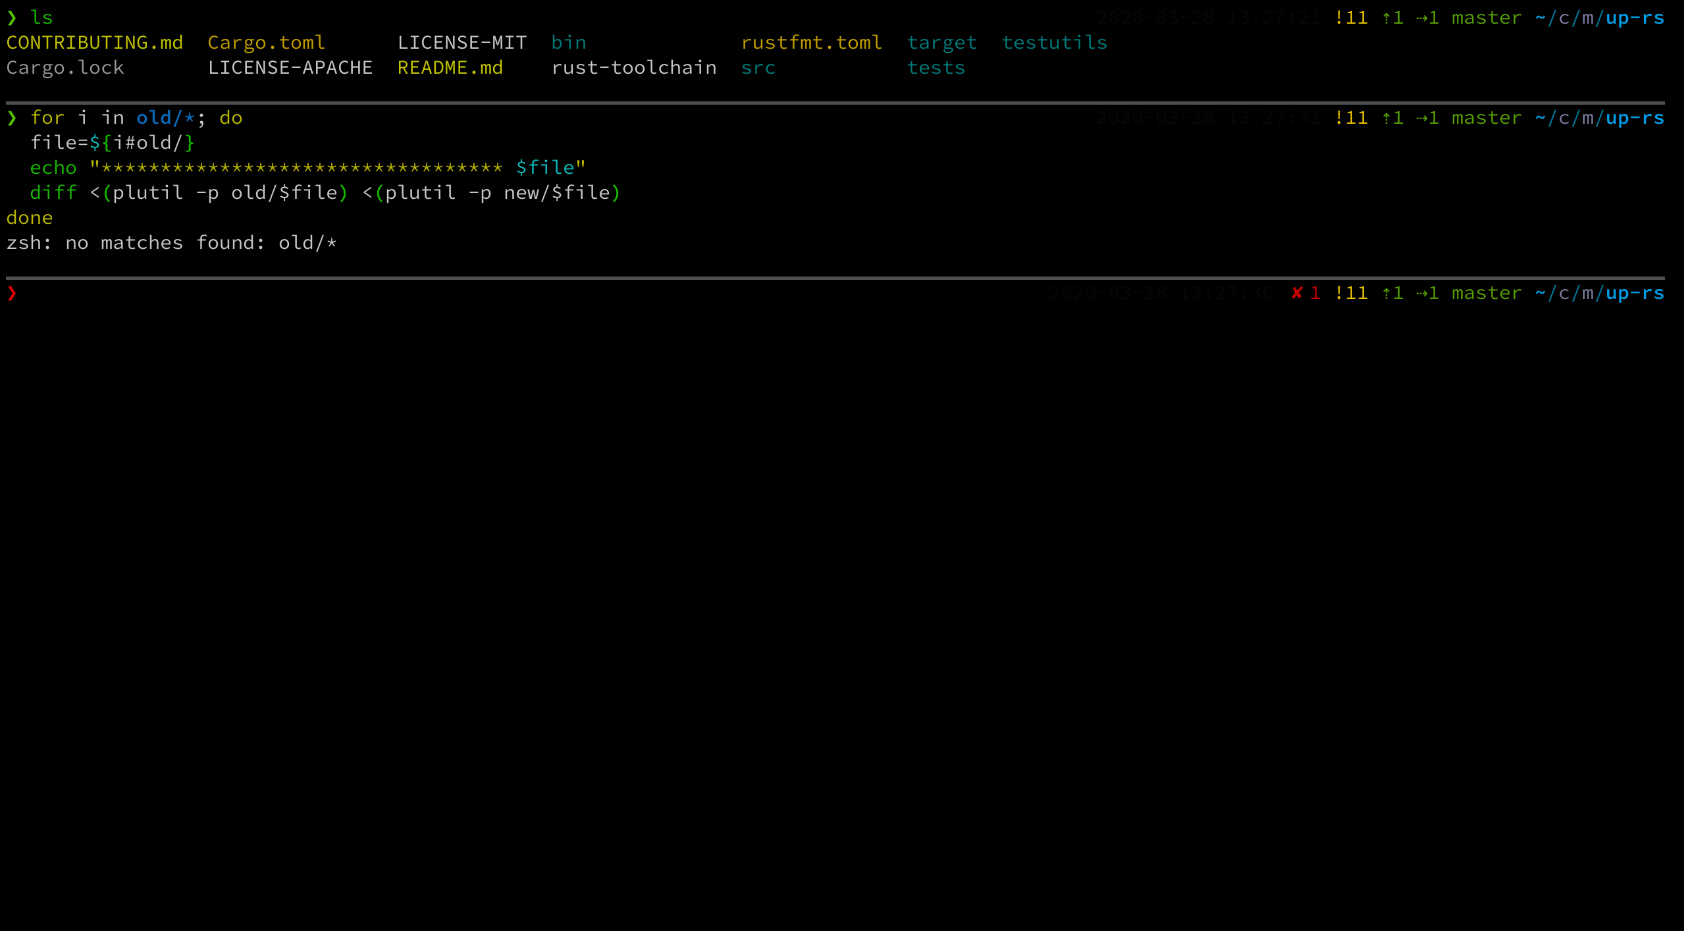This screenshot has width=1684, height=931.
Task: Click '!11' git status on the ls prompt line
Action: [1351, 18]
